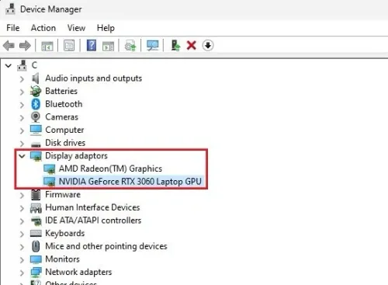388x285 pixels.
Task: Click the AMD Radeon device icon
Action: [49, 169]
